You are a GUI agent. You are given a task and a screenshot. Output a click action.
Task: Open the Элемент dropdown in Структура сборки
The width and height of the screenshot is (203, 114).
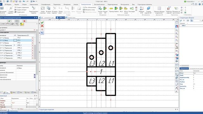187,23
